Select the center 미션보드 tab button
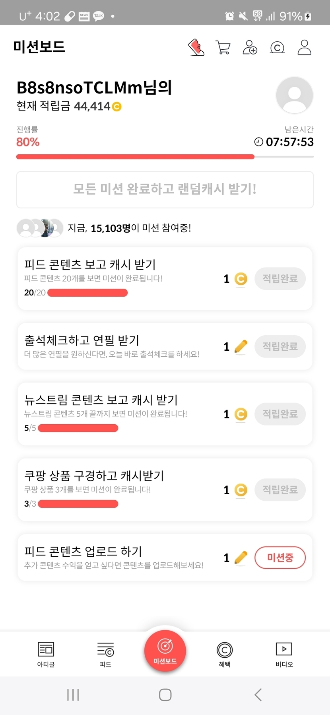This screenshot has width=330, height=715. (x=165, y=651)
